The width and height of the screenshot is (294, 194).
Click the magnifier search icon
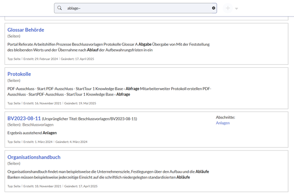click(x=59, y=8)
